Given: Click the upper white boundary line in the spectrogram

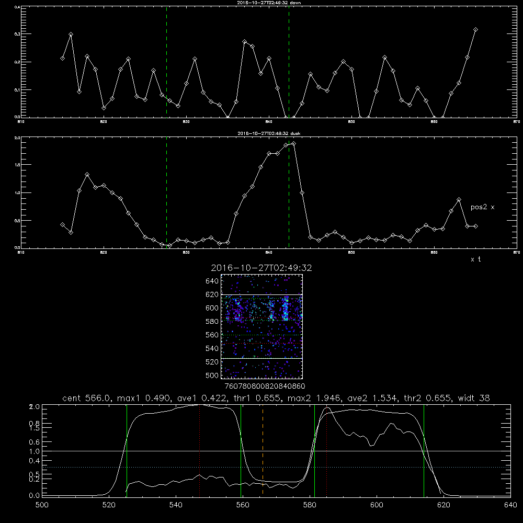Looking at the screenshot, I should tap(261, 294).
